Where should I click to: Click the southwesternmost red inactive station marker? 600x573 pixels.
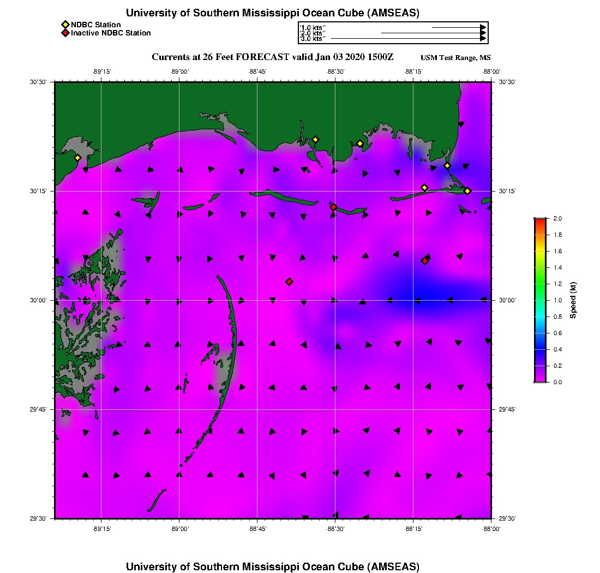click(289, 282)
